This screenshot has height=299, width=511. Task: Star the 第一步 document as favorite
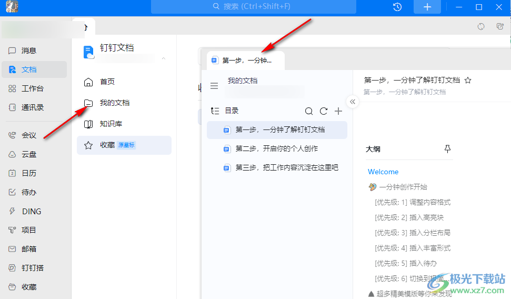coord(468,81)
